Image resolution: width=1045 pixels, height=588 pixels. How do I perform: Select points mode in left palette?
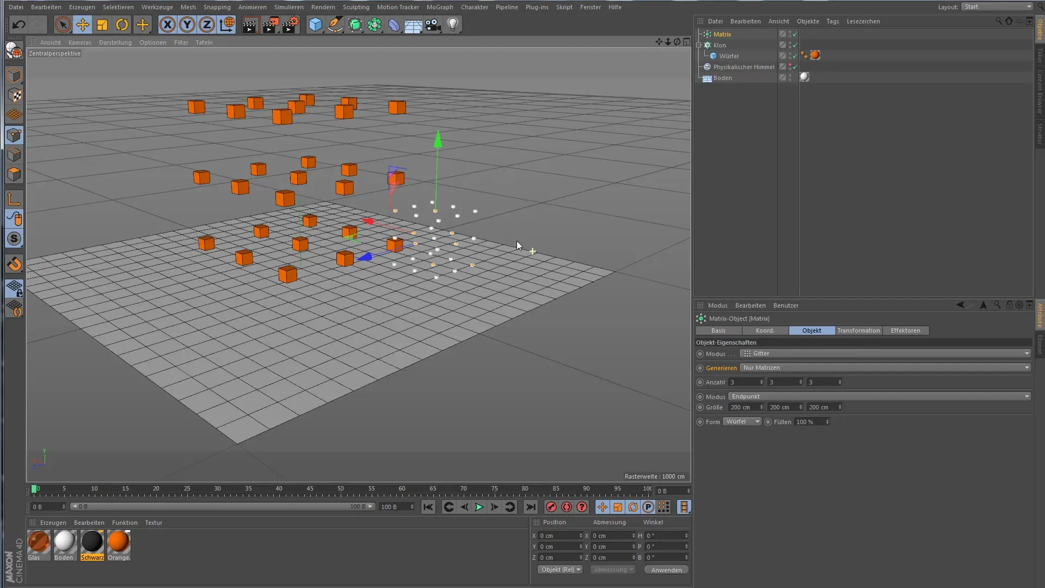pyautogui.click(x=14, y=135)
